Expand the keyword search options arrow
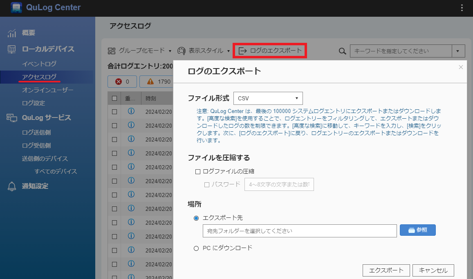The image size is (473, 279). point(458,51)
